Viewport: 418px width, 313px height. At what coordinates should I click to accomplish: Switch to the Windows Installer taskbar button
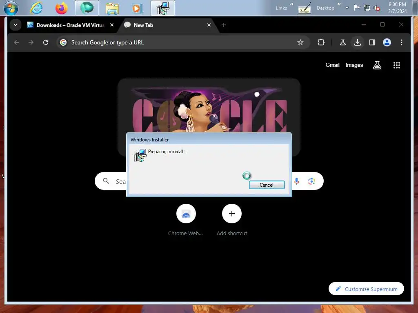[162, 8]
